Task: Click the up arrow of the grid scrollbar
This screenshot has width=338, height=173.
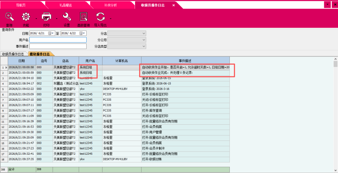Action: click(x=336, y=59)
